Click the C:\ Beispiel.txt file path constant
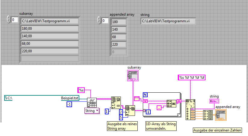 pyautogui.click(x=42, y=98)
